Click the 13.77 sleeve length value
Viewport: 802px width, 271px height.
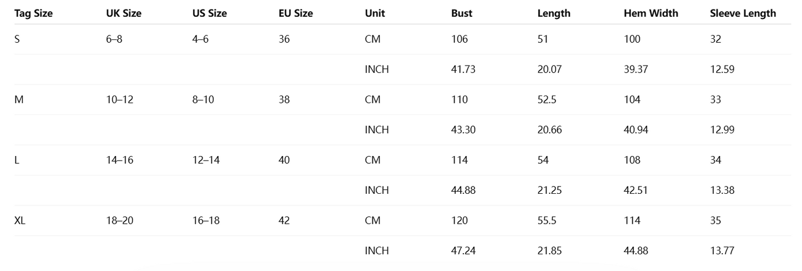pos(722,250)
